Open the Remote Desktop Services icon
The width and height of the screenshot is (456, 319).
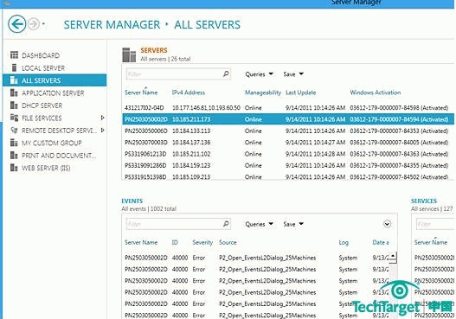coord(14,131)
